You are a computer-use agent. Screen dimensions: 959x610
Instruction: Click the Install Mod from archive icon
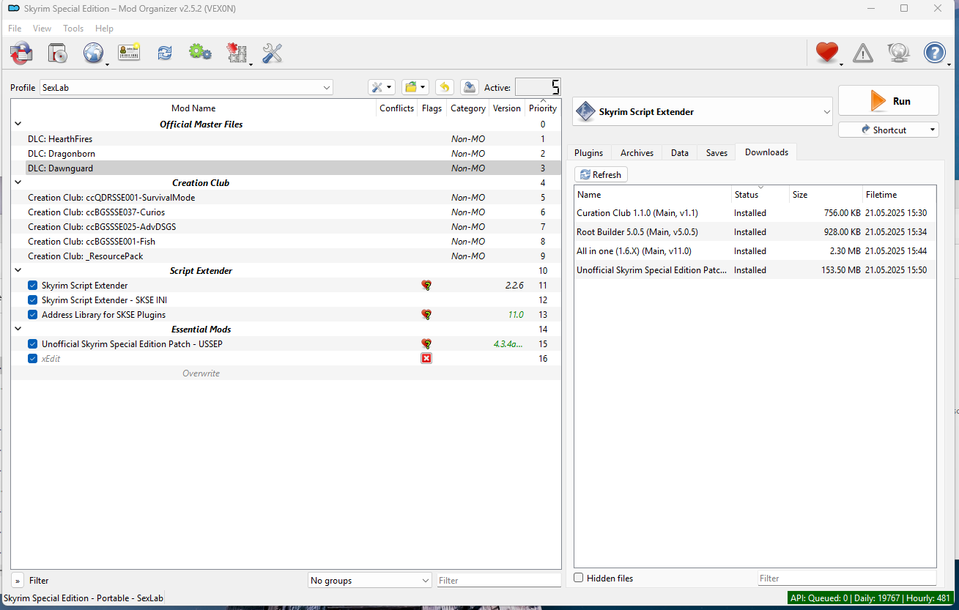coord(22,53)
